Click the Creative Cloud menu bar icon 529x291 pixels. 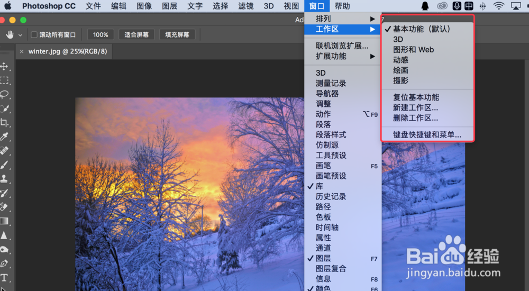442,6
